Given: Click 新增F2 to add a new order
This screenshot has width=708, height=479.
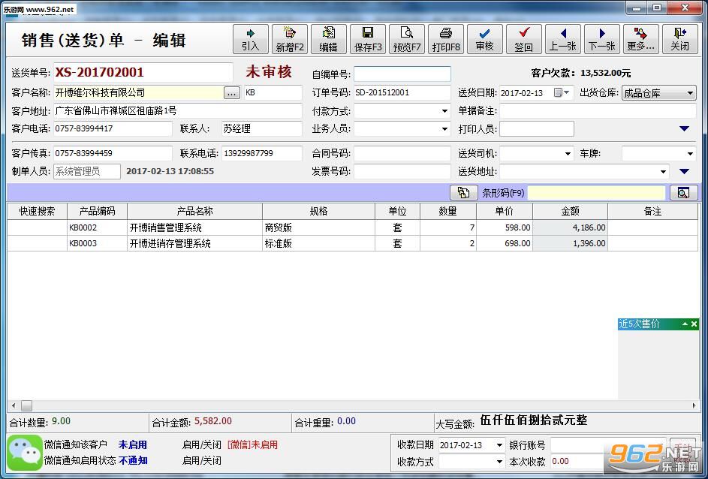Looking at the screenshot, I should [290, 39].
